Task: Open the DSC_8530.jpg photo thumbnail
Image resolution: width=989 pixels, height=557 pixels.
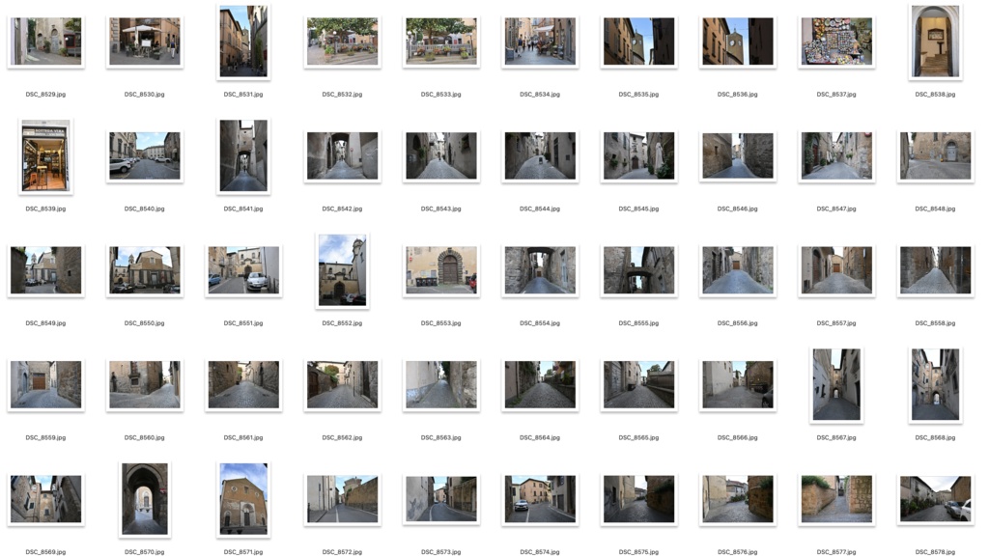Action: point(145,41)
